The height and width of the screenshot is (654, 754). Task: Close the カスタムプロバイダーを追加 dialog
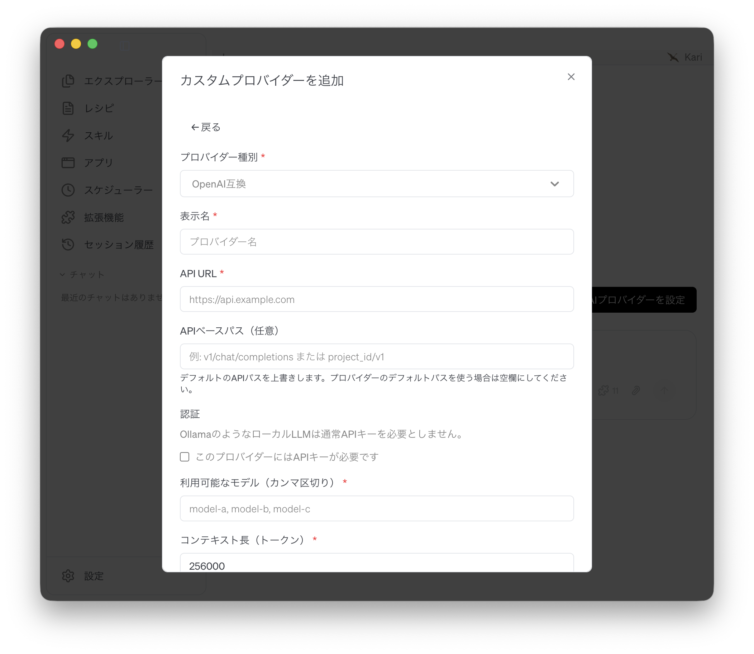pos(571,77)
